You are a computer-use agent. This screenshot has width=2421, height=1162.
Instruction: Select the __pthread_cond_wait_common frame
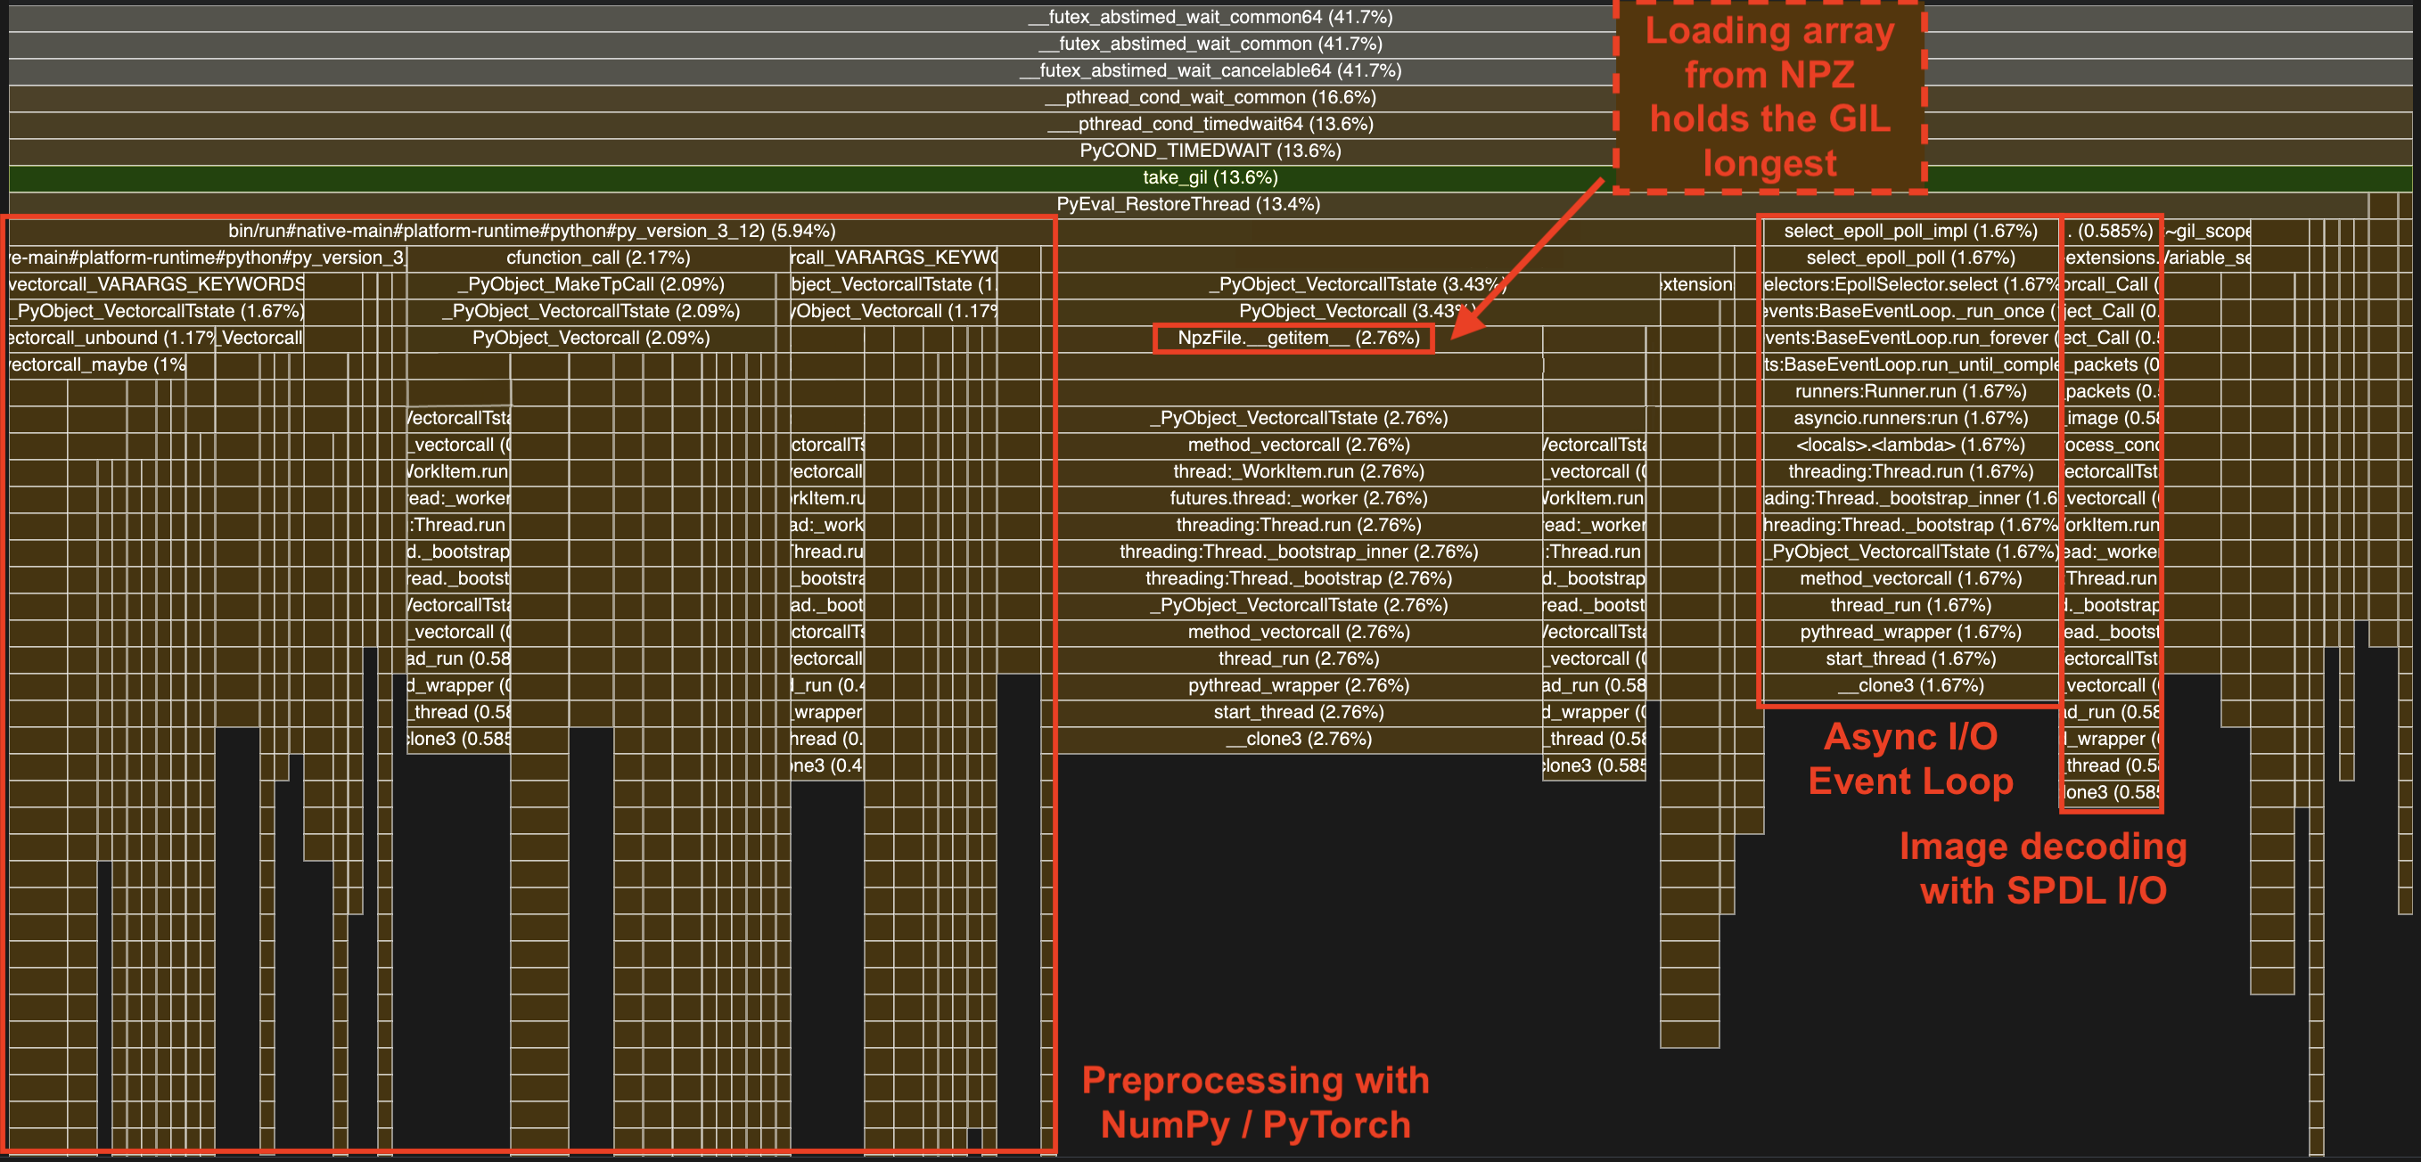1210,97
